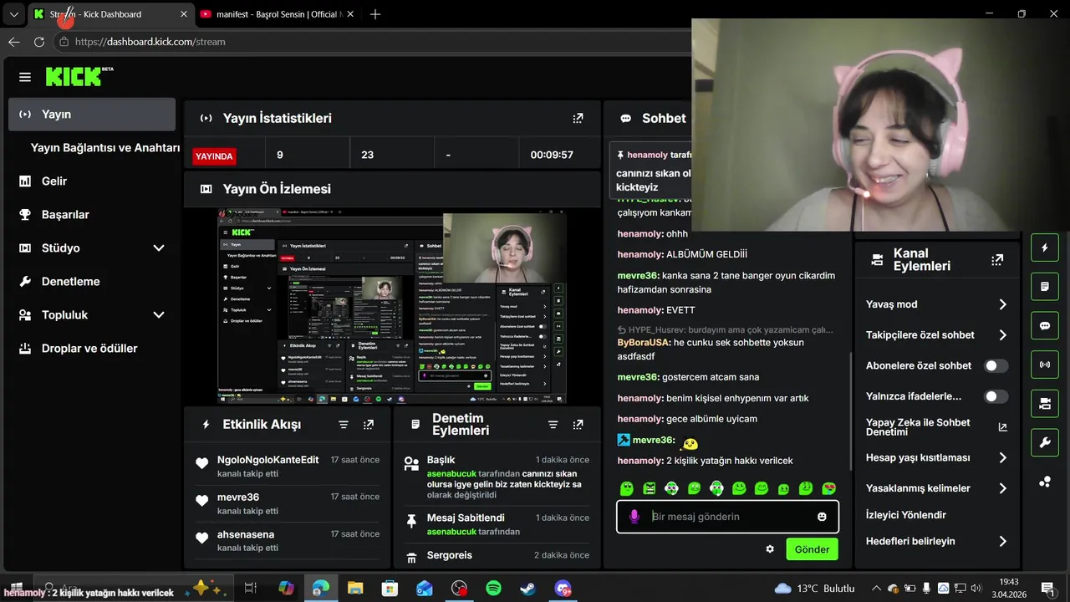Select Yayın in the sidebar

point(92,115)
